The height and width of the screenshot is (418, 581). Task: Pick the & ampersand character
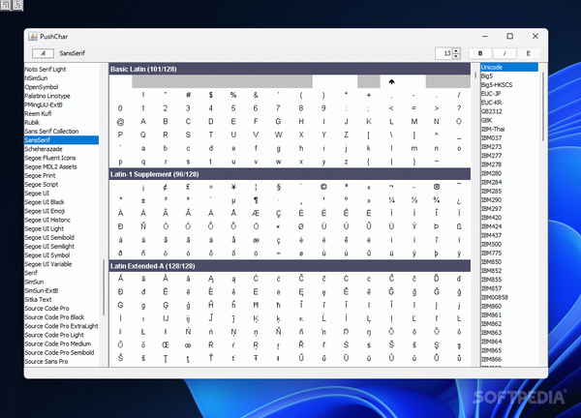(256, 95)
